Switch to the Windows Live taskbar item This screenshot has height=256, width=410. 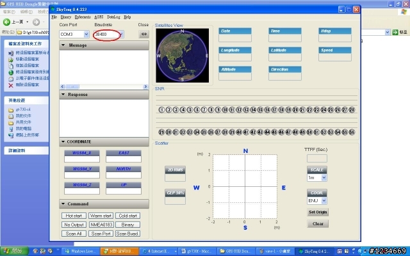(81, 252)
